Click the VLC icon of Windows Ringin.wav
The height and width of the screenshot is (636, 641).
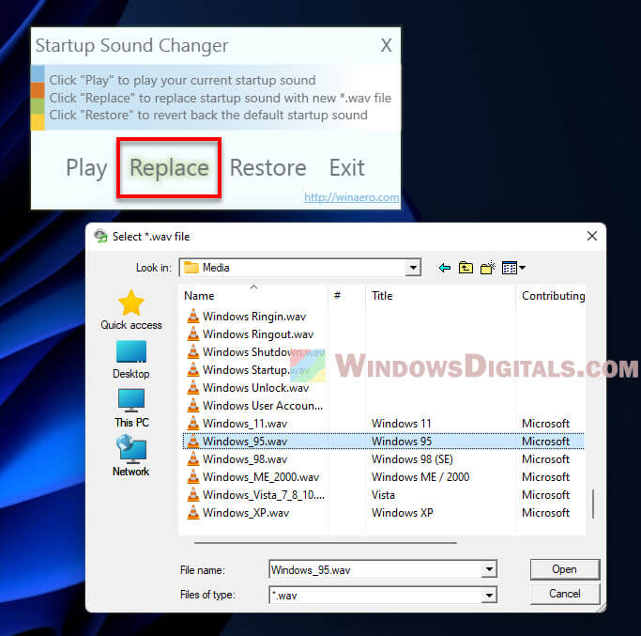193,316
